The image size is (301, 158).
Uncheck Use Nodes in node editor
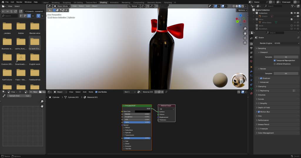(96, 92)
